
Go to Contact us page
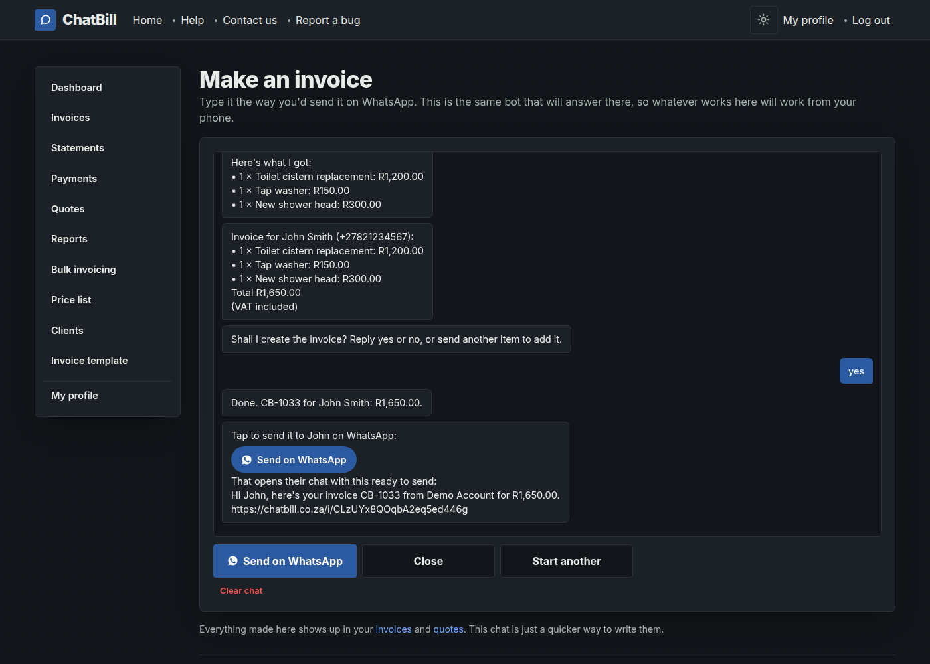(x=250, y=20)
